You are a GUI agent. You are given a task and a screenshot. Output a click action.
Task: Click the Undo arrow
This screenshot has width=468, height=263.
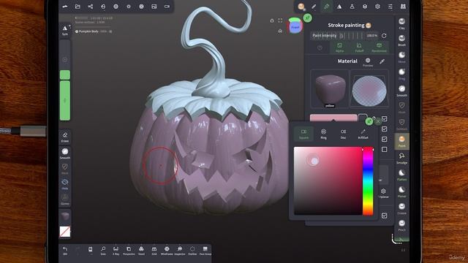tap(65, 251)
